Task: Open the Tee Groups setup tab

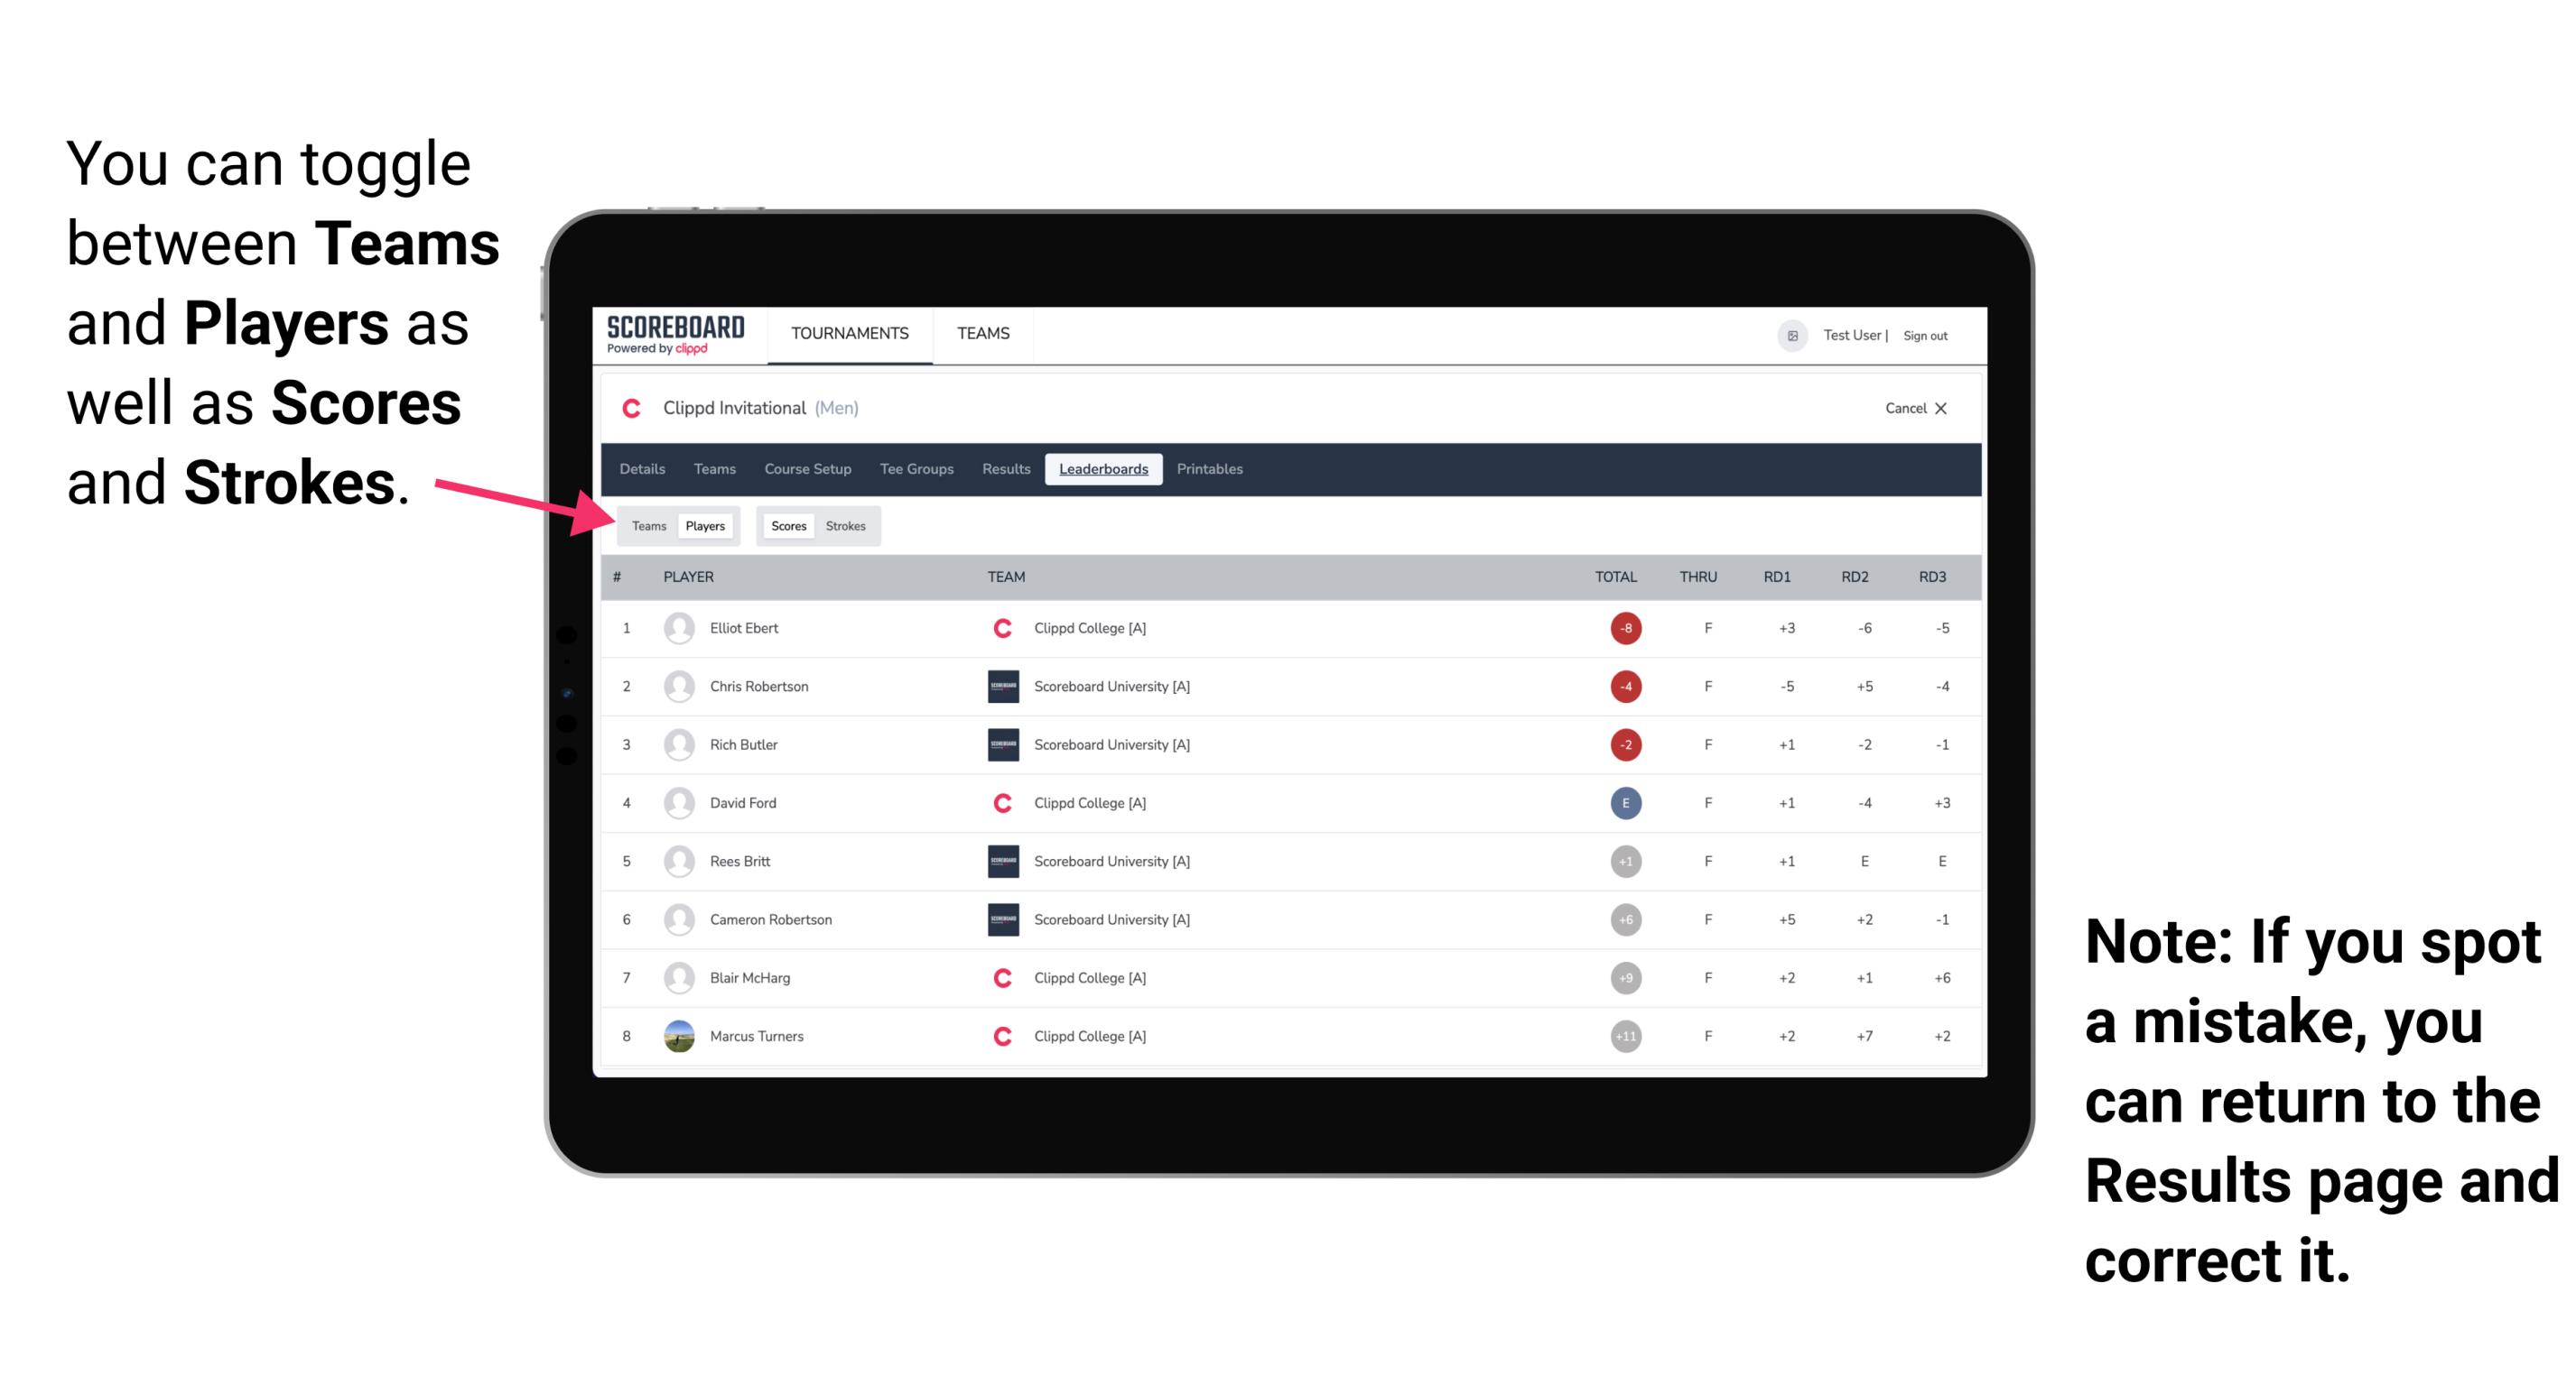Action: [915, 469]
